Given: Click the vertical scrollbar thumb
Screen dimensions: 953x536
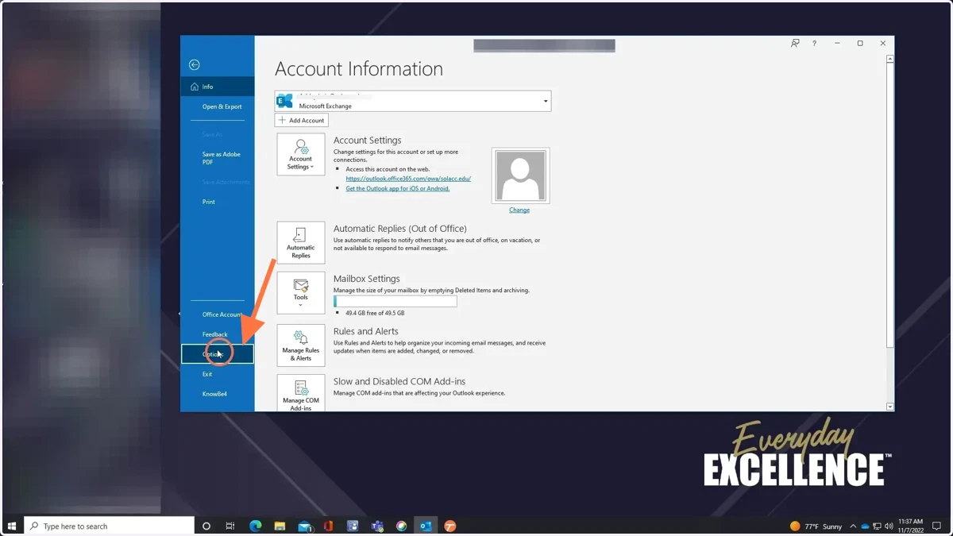Looking at the screenshot, I should [x=889, y=206].
